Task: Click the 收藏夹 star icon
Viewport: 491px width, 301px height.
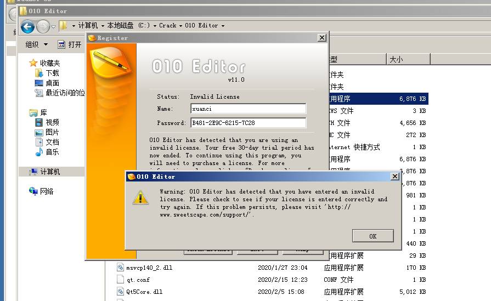Action: pyautogui.click(x=33, y=63)
